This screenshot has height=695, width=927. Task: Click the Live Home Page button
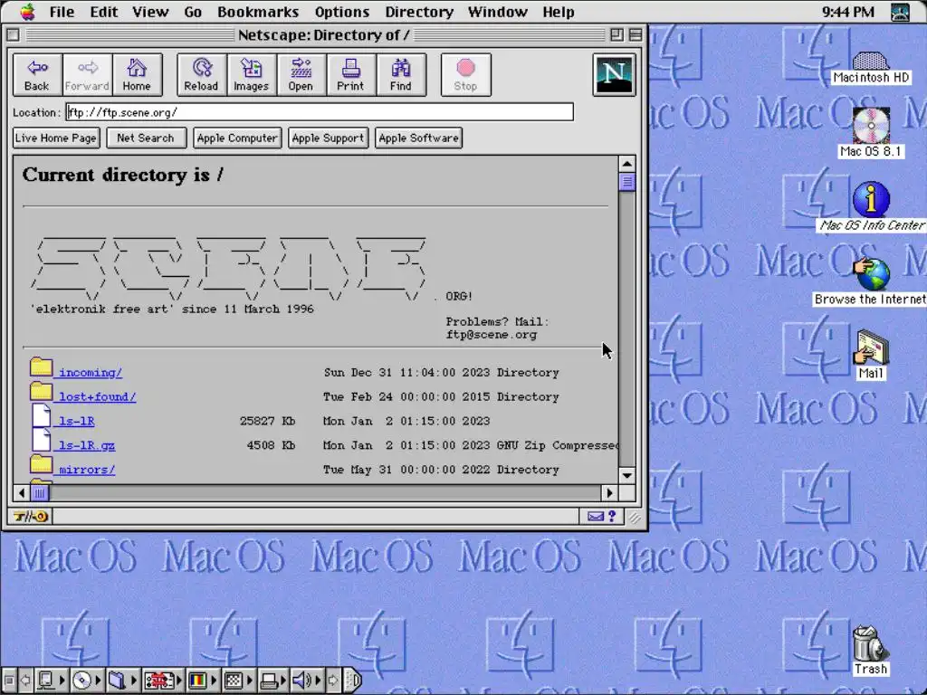click(x=55, y=138)
